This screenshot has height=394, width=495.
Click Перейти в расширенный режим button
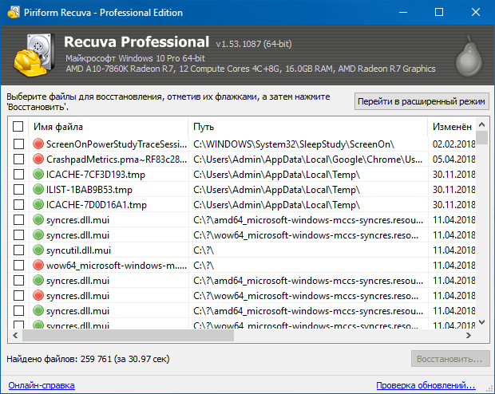click(x=422, y=101)
